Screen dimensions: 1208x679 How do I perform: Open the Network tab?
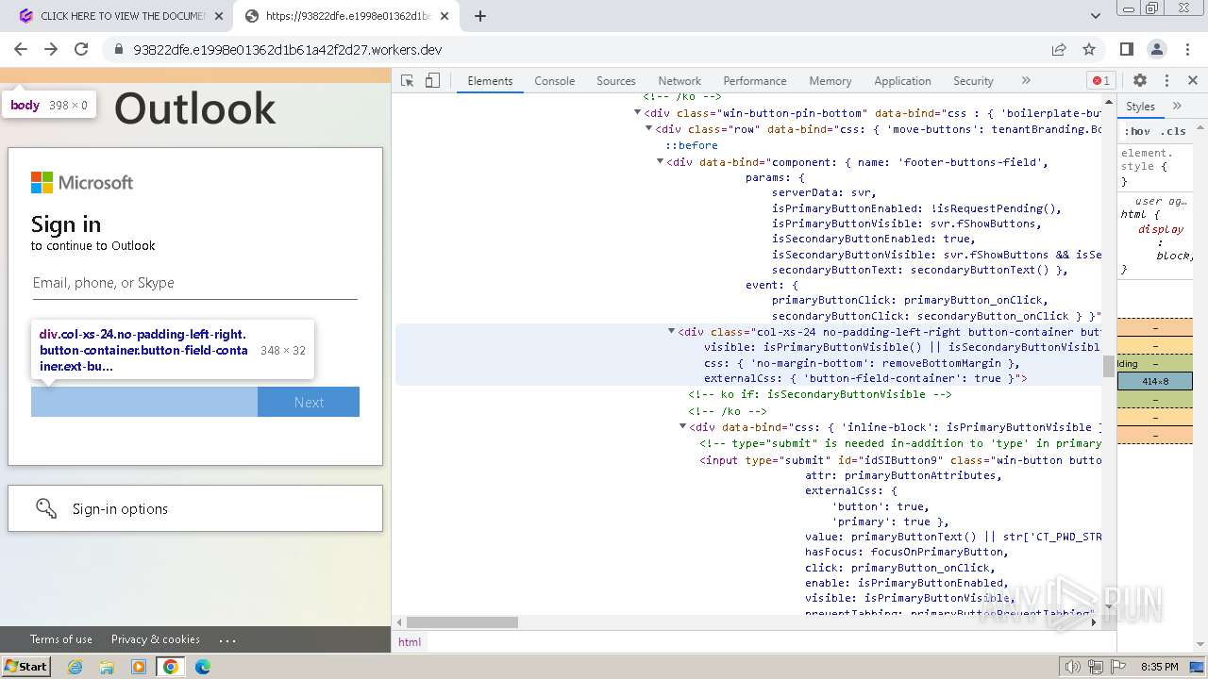tap(679, 81)
